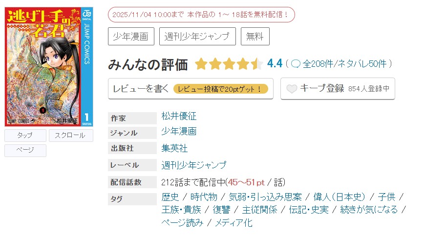This screenshot has height=237, width=425.
Task: Click the 時代物 tag link
Action: 203,197
